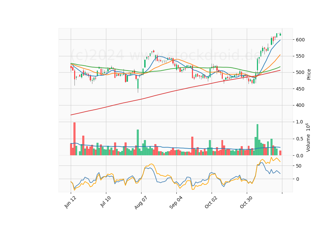Click the 550 price axis label

coord(300,56)
